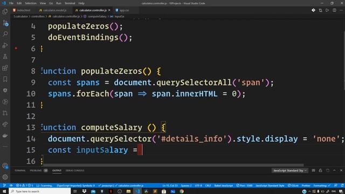The height and width of the screenshot is (194, 345).
Task: Maximize the bottom panel with the chevron
Action: [x=334, y=170]
